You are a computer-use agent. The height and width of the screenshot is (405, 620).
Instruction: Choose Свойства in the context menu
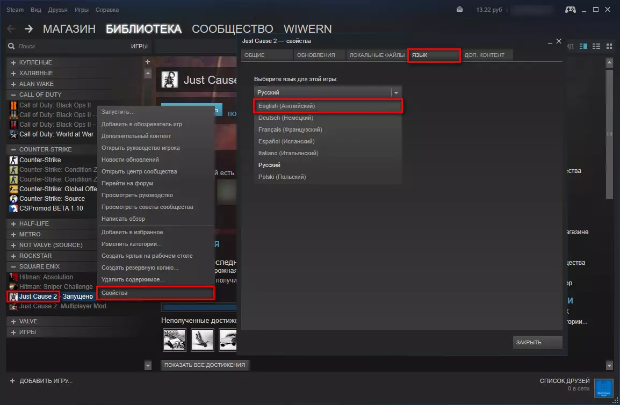(x=156, y=293)
